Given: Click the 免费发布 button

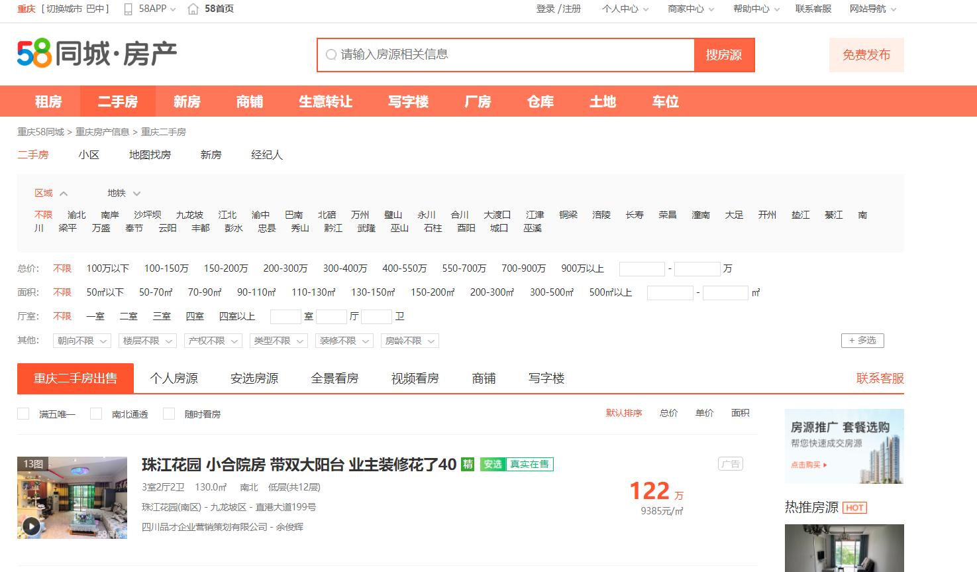Looking at the screenshot, I should pyautogui.click(x=866, y=55).
